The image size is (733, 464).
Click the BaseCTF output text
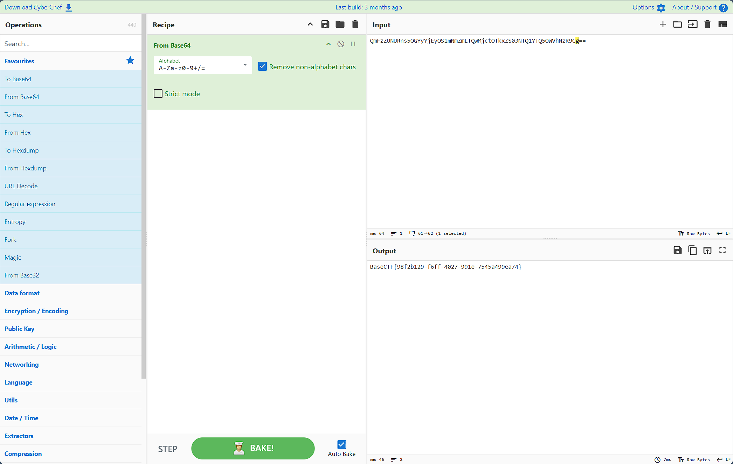pos(445,267)
